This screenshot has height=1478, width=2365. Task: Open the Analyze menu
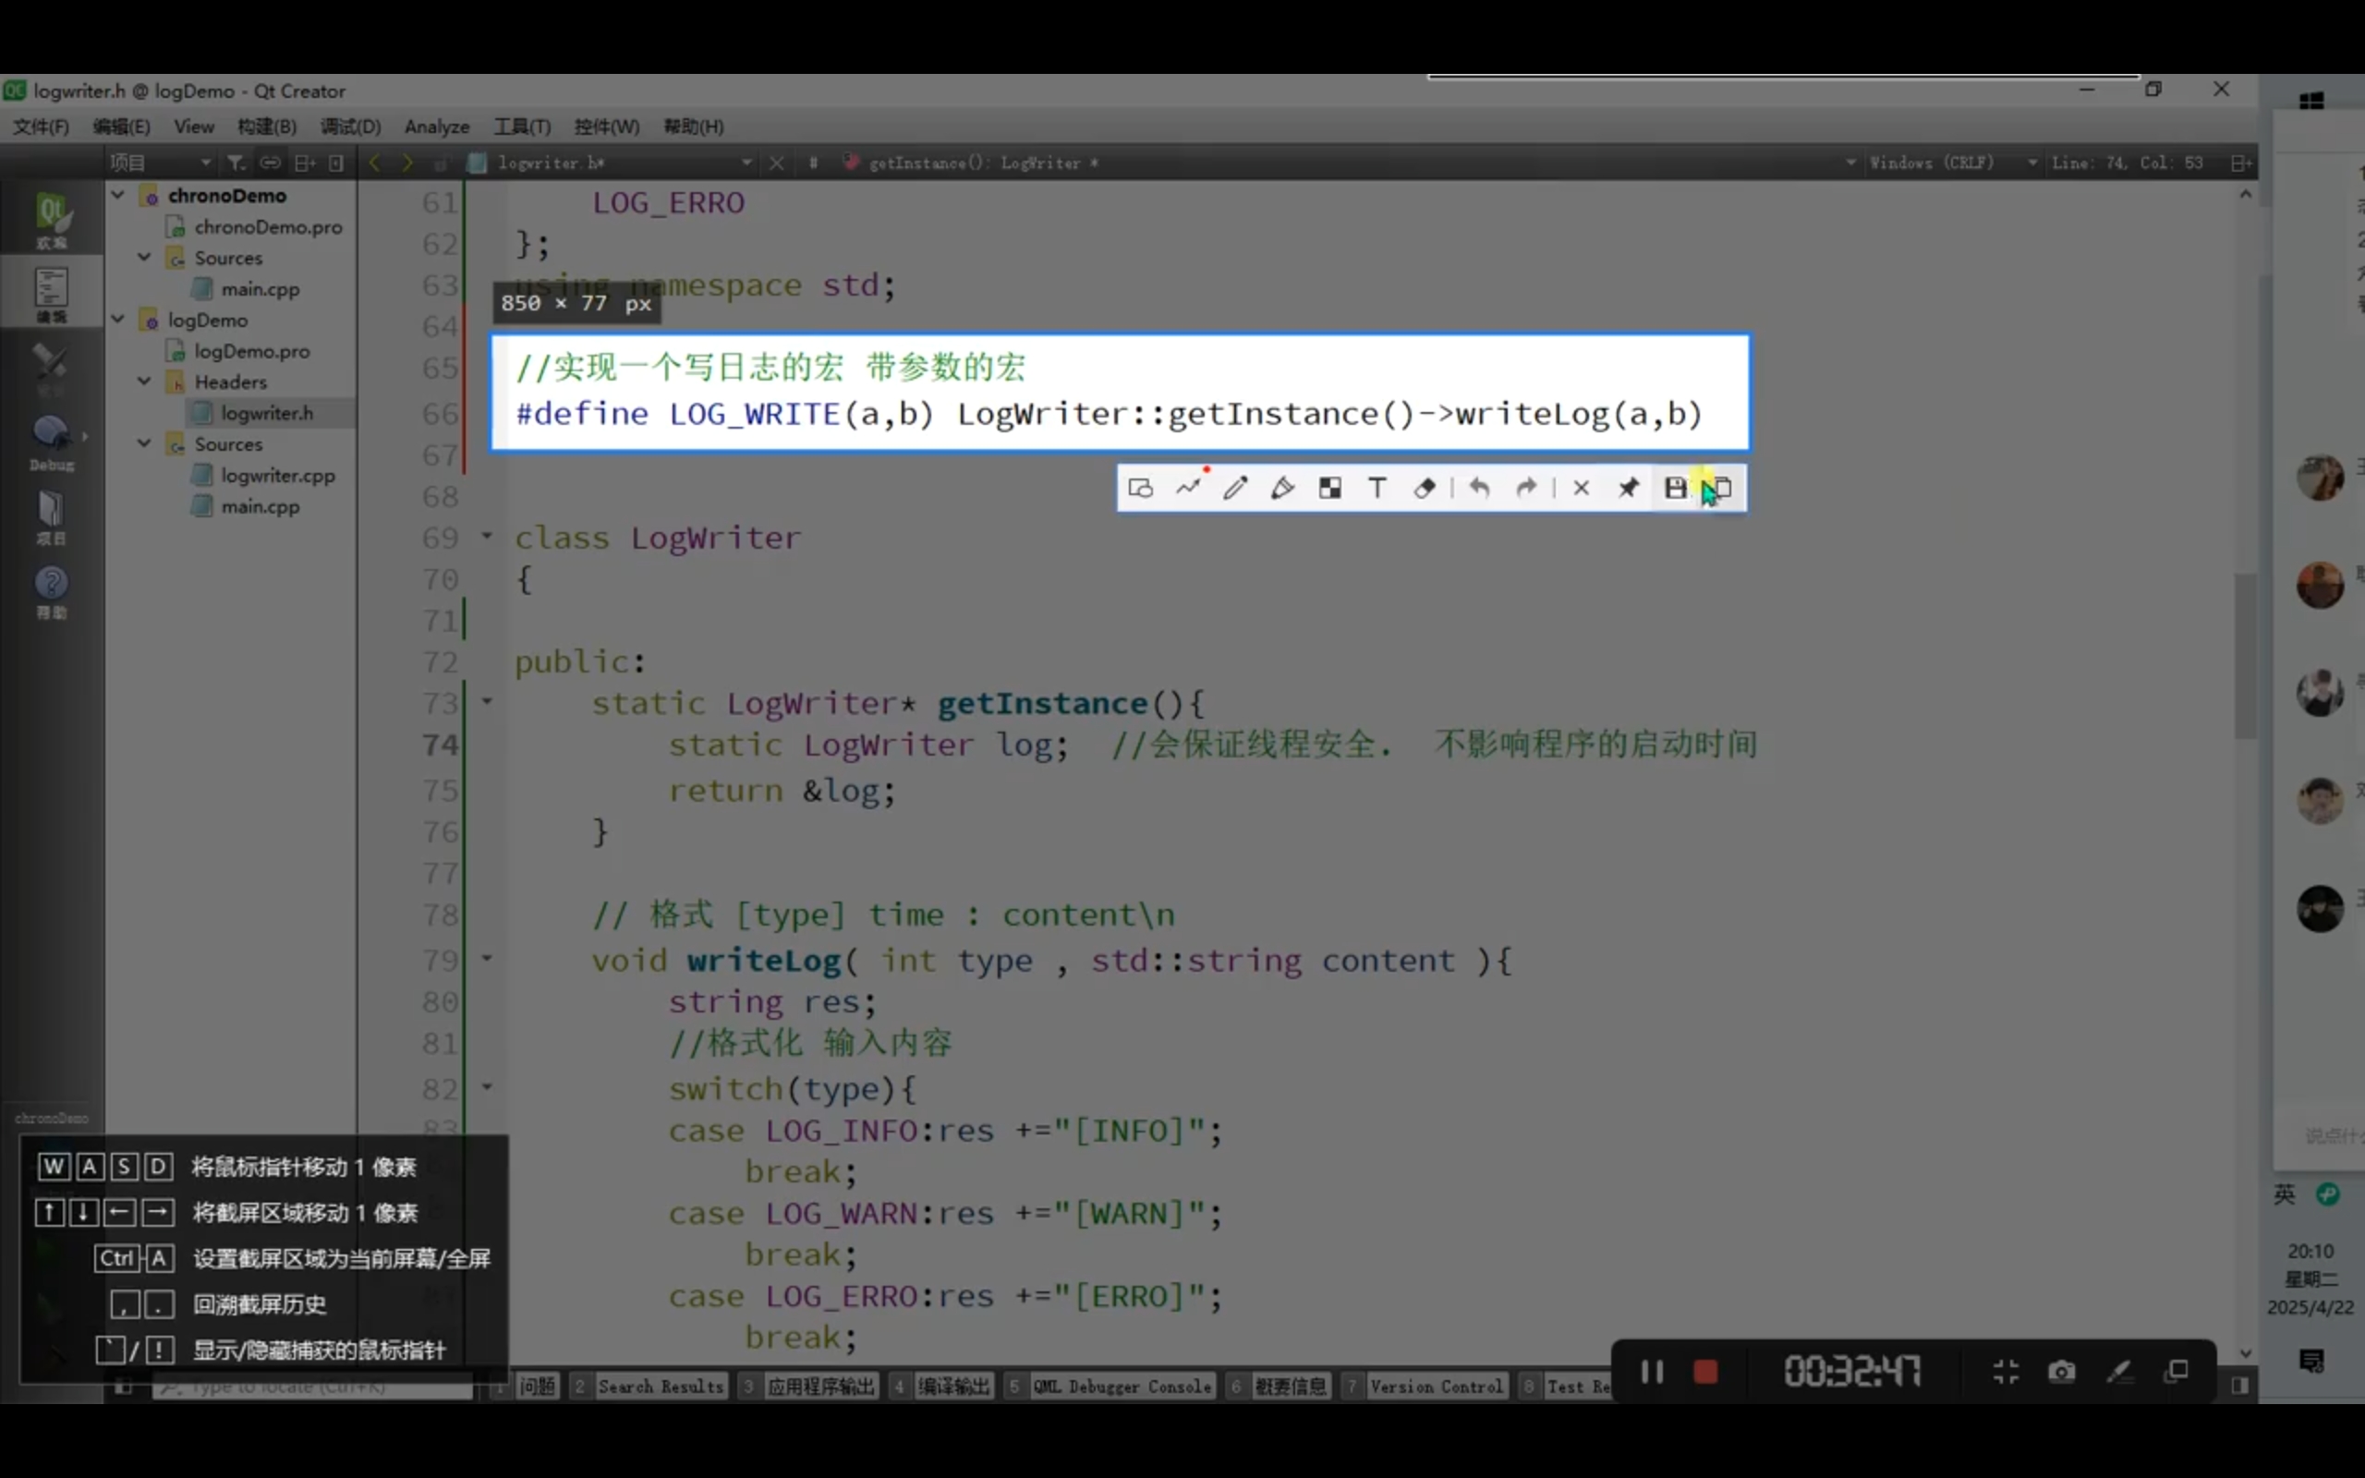[x=437, y=127]
